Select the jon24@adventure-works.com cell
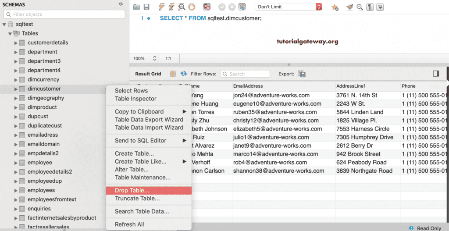This screenshot has width=449, height=231. click(284, 95)
